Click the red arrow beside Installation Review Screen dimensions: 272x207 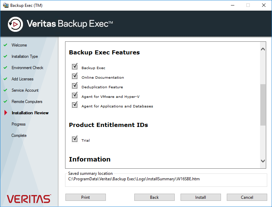point(6,113)
